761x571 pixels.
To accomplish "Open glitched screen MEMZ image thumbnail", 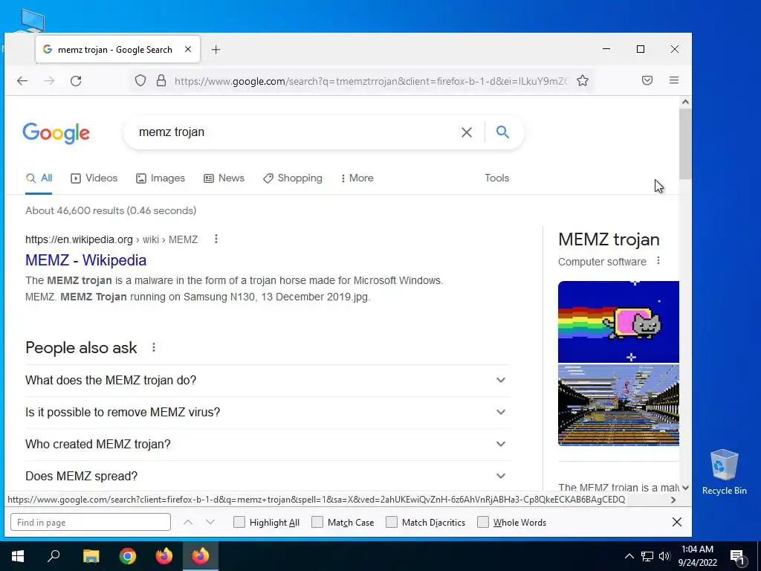I will pos(618,405).
